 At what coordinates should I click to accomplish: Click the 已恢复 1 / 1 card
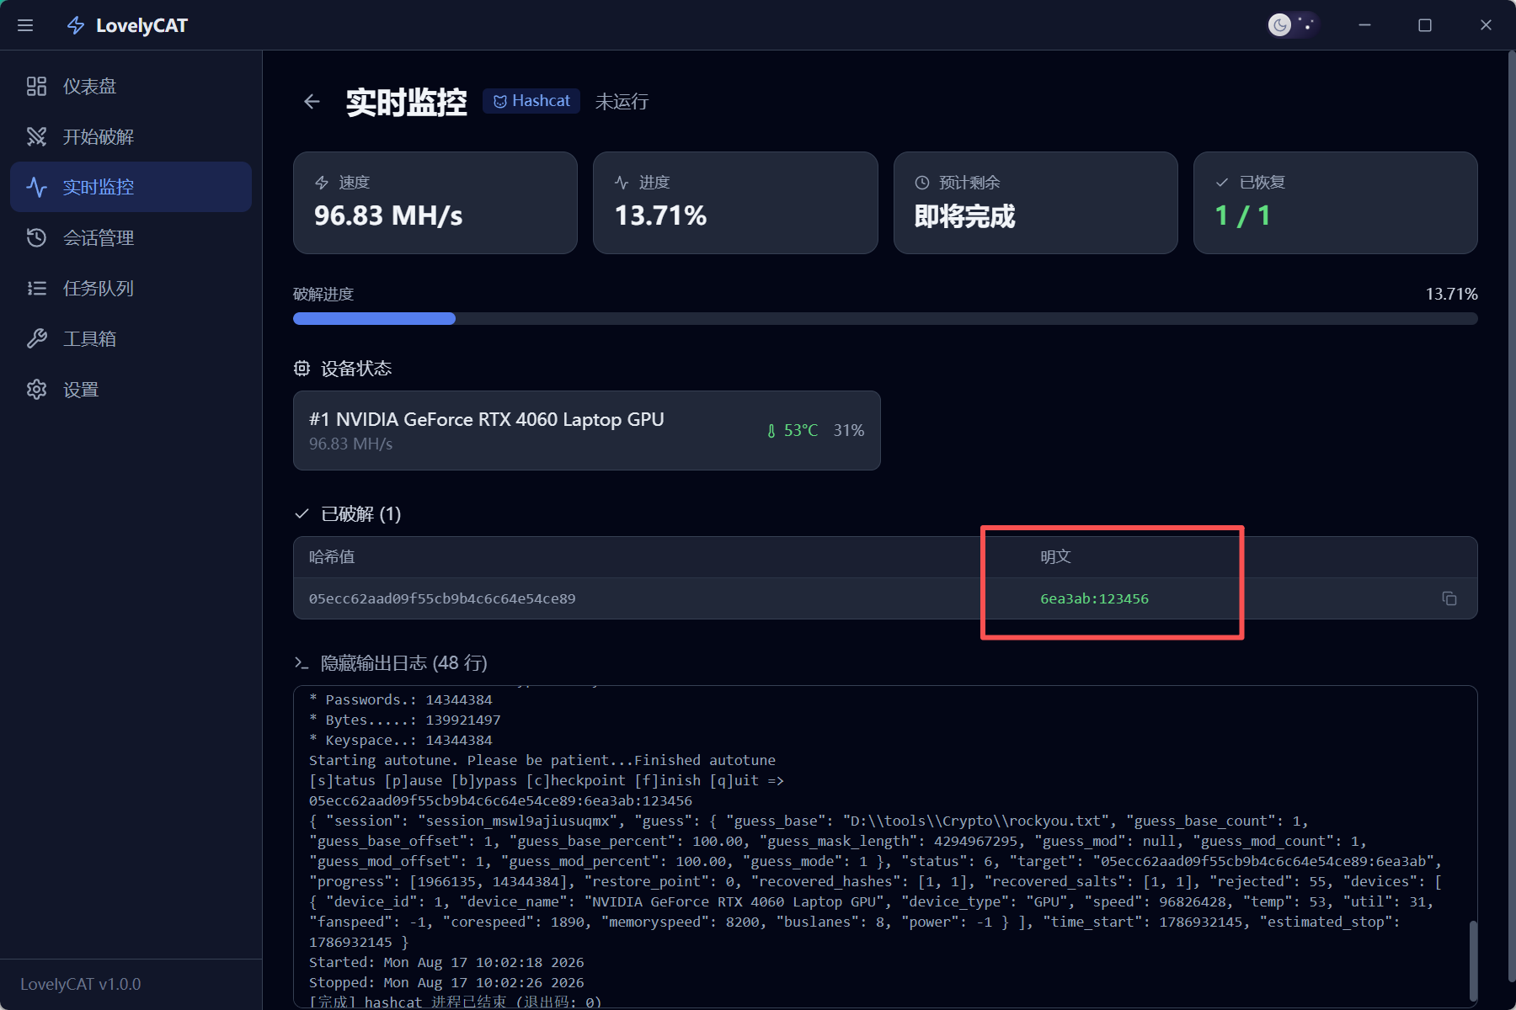point(1335,203)
